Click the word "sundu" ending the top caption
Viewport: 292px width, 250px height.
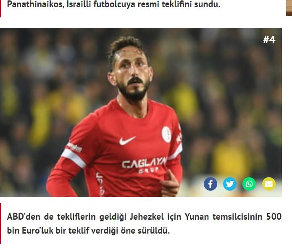tap(207, 5)
